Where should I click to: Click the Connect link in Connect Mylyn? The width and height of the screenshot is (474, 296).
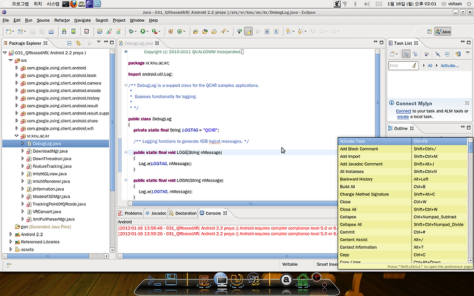point(404,111)
